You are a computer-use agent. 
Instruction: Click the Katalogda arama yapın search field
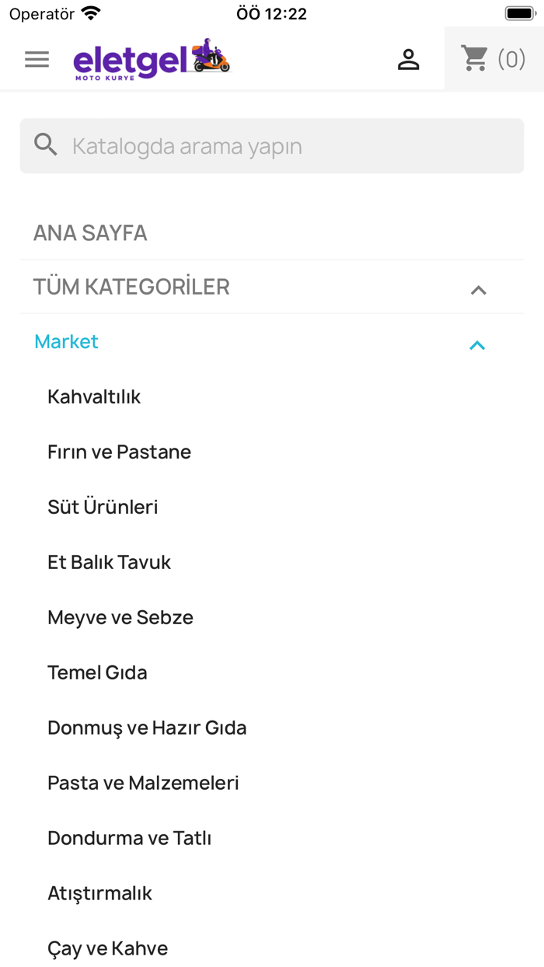[272, 146]
